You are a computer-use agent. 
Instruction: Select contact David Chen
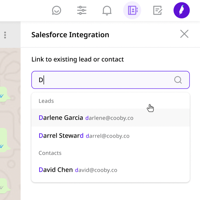pos(111,170)
